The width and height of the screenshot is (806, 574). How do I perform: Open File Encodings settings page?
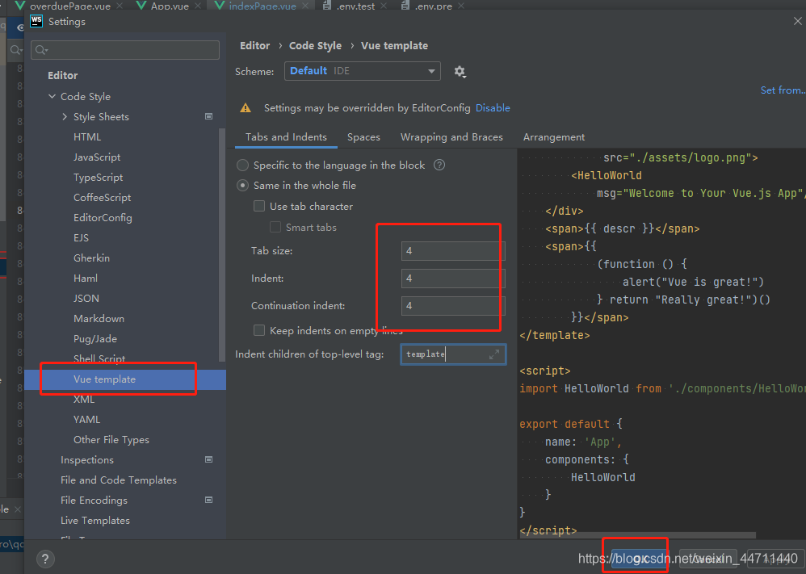click(x=94, y=500)
